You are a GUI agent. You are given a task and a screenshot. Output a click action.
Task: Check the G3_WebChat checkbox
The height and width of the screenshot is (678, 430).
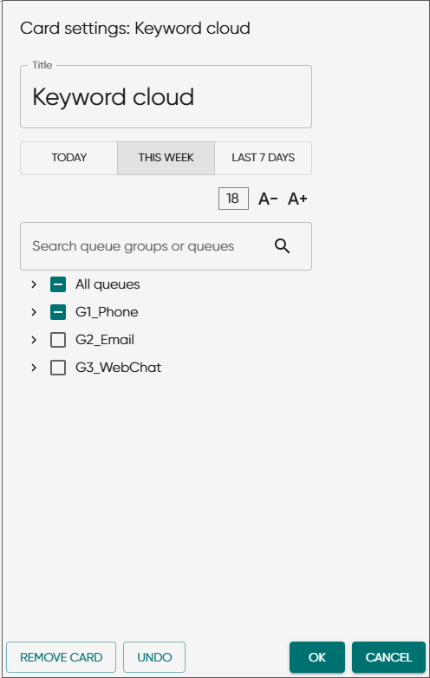point(58,368)
